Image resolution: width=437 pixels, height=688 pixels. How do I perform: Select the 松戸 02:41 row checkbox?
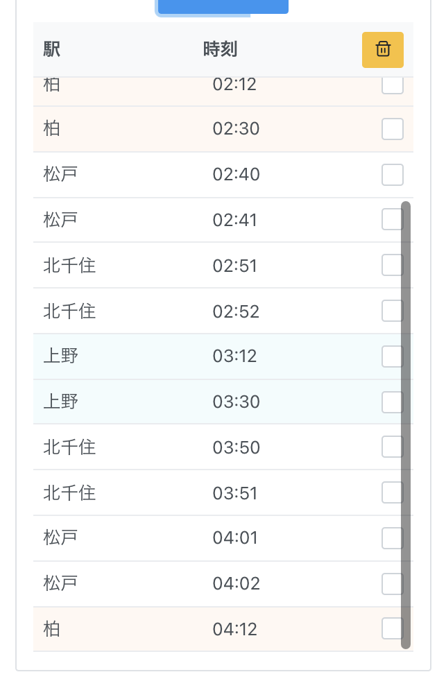pyautogui.click(x=391, y=220)
